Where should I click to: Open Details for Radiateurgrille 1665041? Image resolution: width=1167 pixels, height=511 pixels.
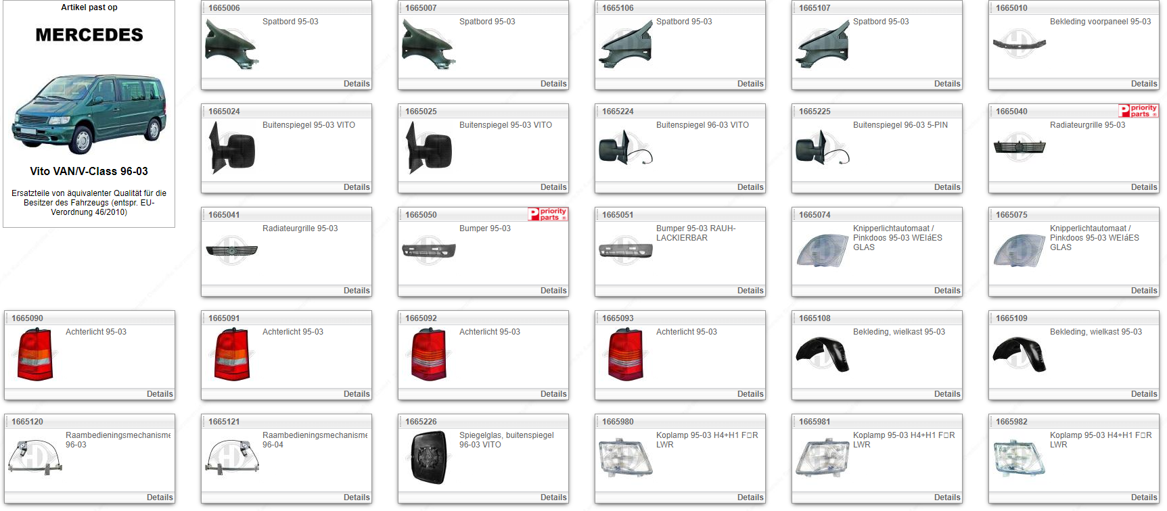(356, 291)
